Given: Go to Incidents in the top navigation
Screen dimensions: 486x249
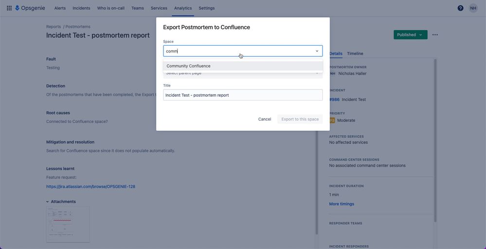Looking at the screenshot, I should point(81,8).
